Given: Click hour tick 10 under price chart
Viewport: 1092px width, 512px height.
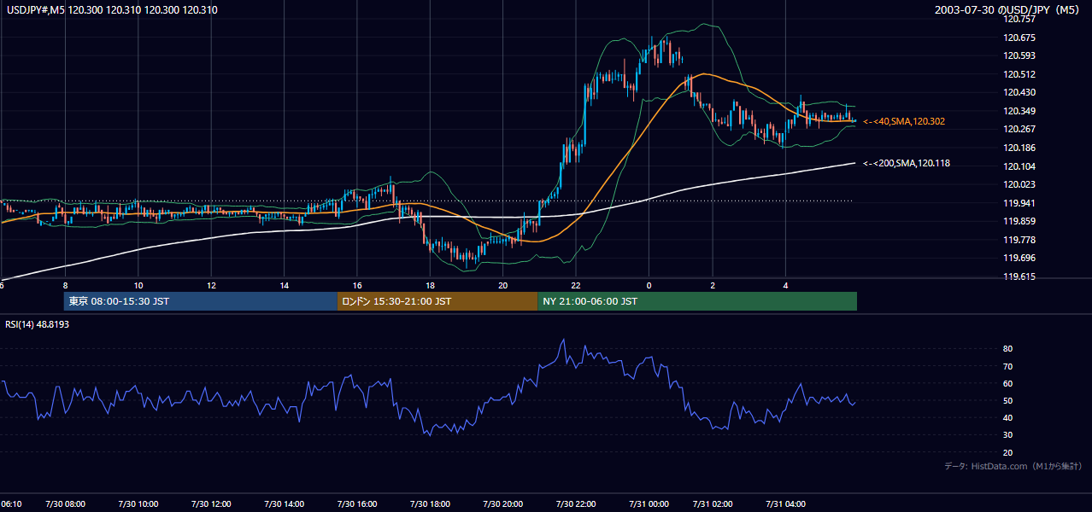Looking at the screenshot, I should pyautogui.click(x=138, y=285).
